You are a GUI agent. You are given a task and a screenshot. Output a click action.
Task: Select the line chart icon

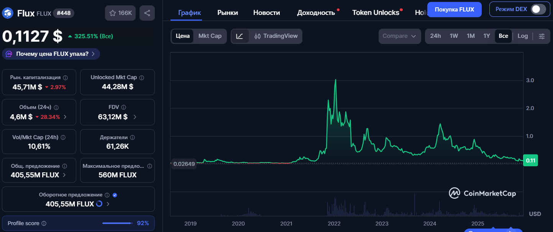[x=240, y=36]
